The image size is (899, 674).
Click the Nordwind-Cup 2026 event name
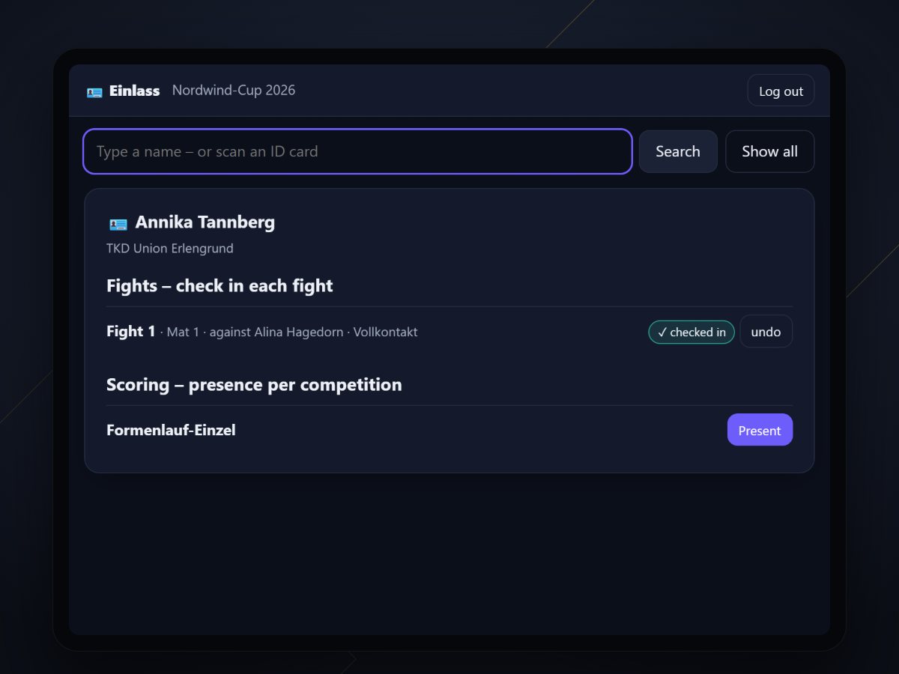(234, 90)
